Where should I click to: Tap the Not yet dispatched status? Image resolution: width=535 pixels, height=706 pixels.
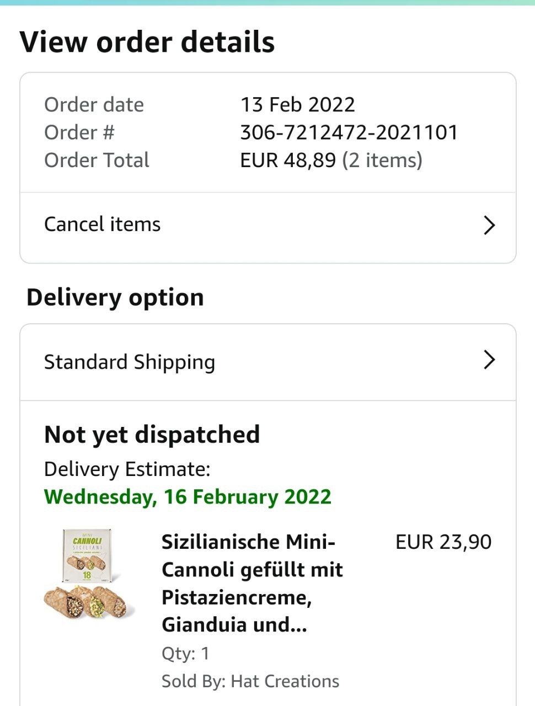[x=152, y=435]
